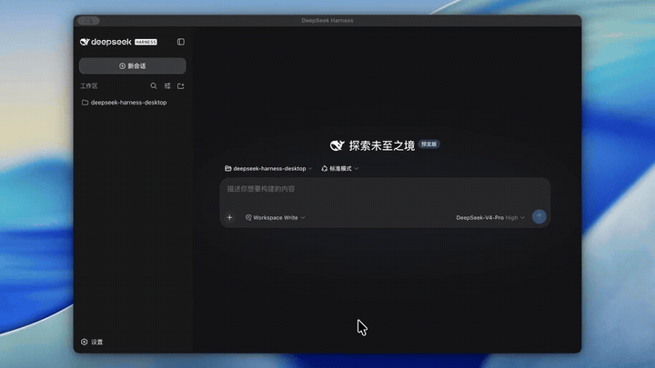655x368 pixels.
Task: Click the HARNESS badge beside the logo
Action: (x=146, y=42)
